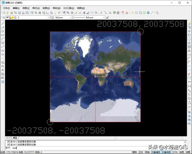Click the Redo arrow icon

[x=105, y=13]
